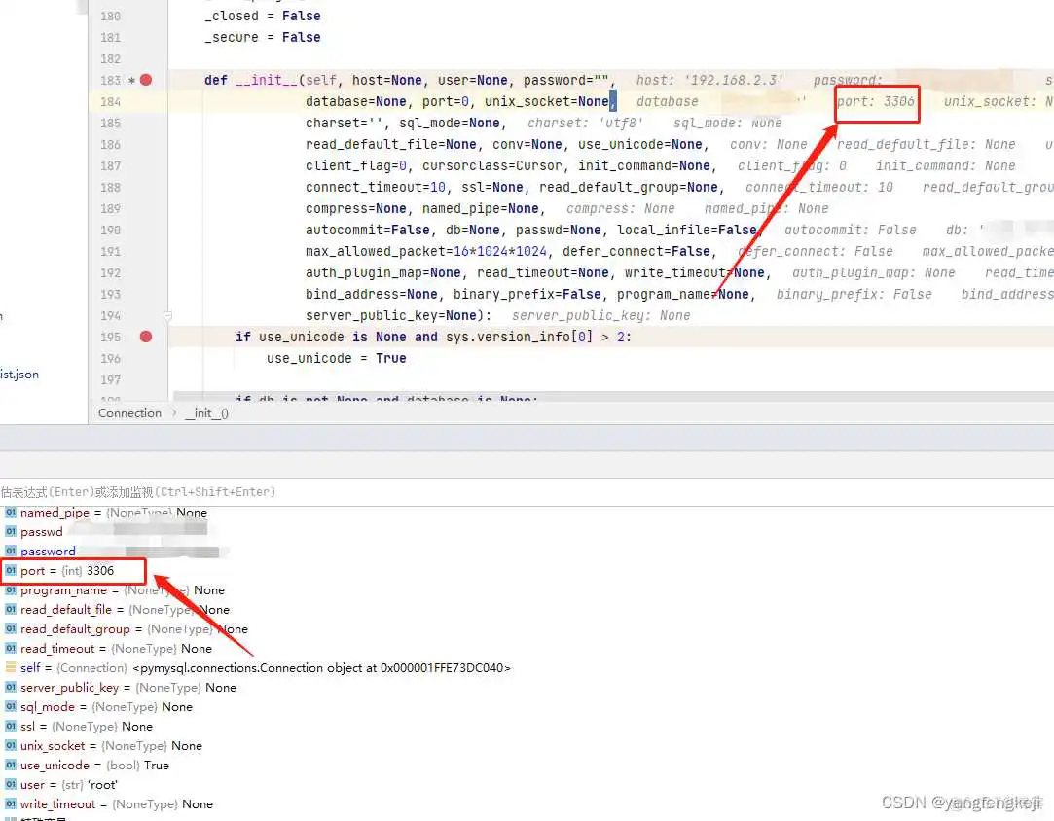The height and width of the screenshot is (821, 1054).
Task: Select Connection in the breadcrumb bar
Action: point(129,412)
